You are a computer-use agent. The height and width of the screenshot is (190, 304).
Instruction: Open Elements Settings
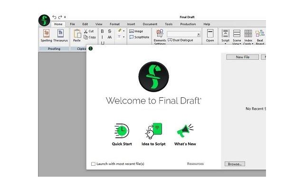coord(160,37)
